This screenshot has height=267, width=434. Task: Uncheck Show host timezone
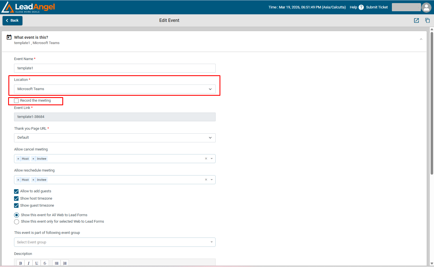(16, 198)
